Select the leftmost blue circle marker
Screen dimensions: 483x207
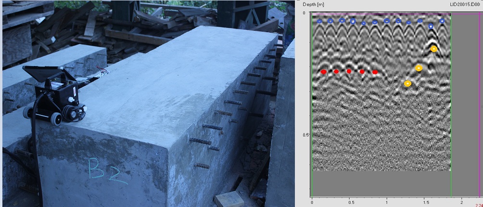[x=319, y=21]
